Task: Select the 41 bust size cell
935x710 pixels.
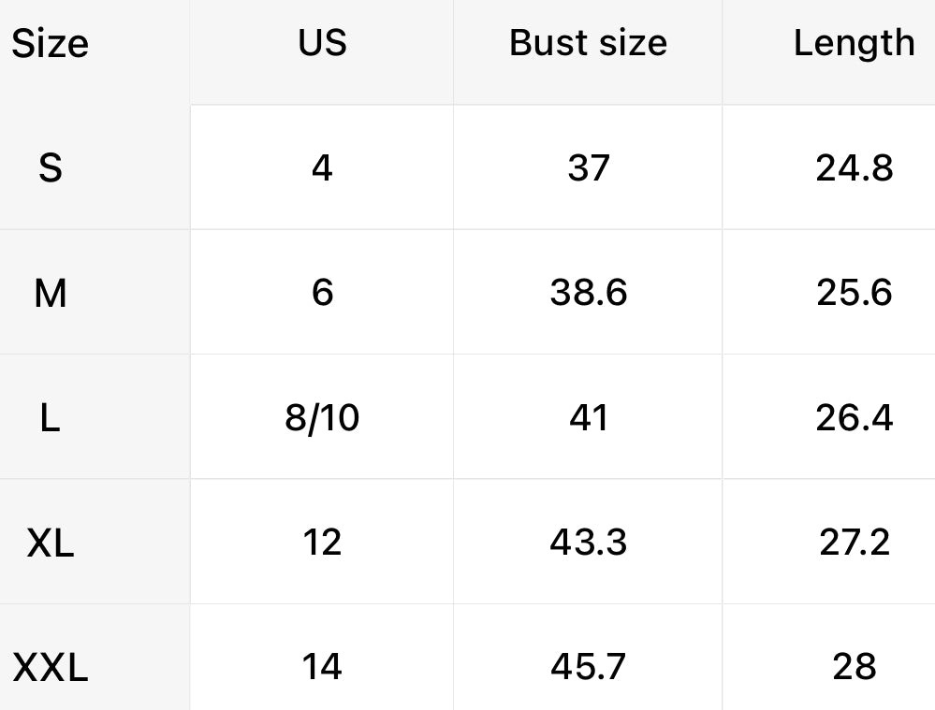Action: [x=588, y=418]
